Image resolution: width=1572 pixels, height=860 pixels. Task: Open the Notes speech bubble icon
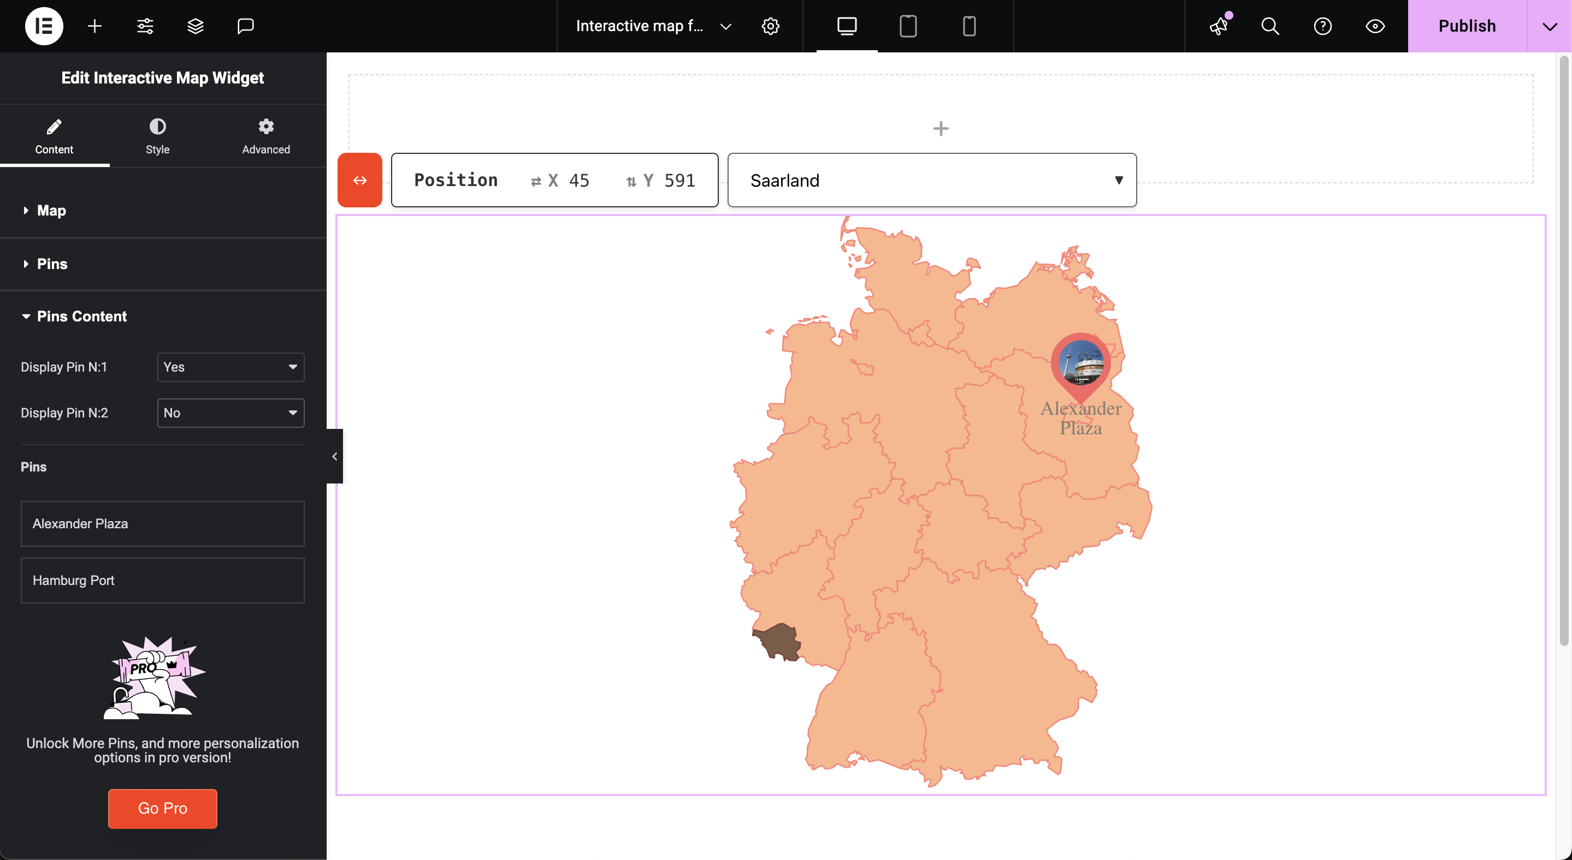245,26
